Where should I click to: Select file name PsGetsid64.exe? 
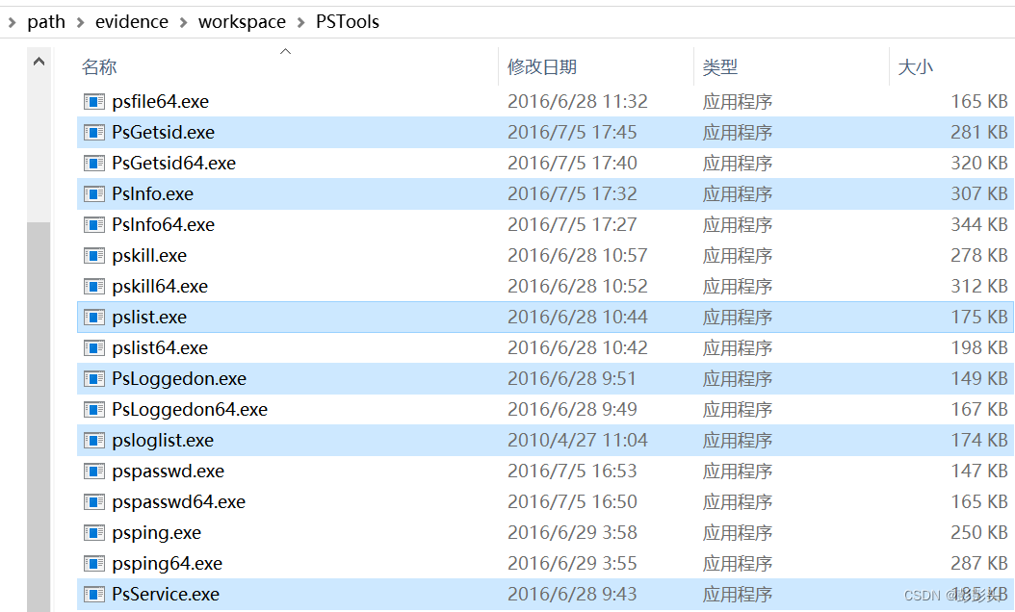[x=173, y=163]
